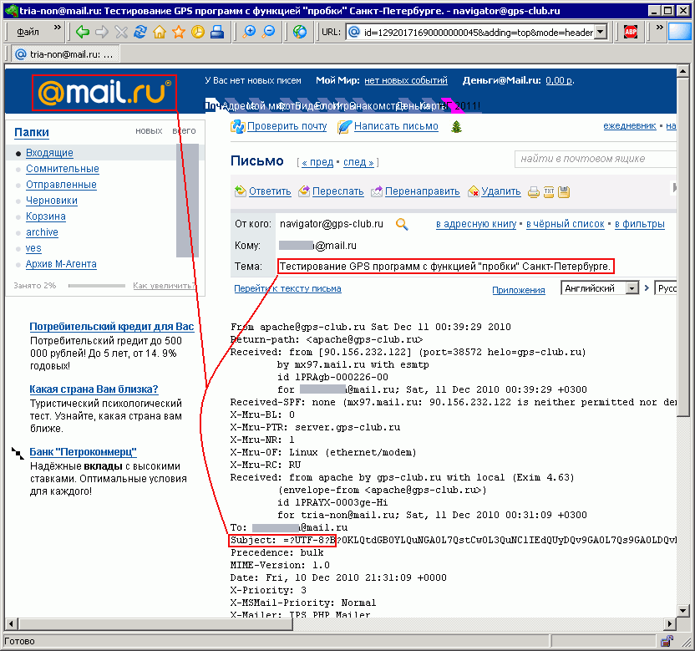
Task: Click the Ответить reply link
Action: tap(270, 191)
